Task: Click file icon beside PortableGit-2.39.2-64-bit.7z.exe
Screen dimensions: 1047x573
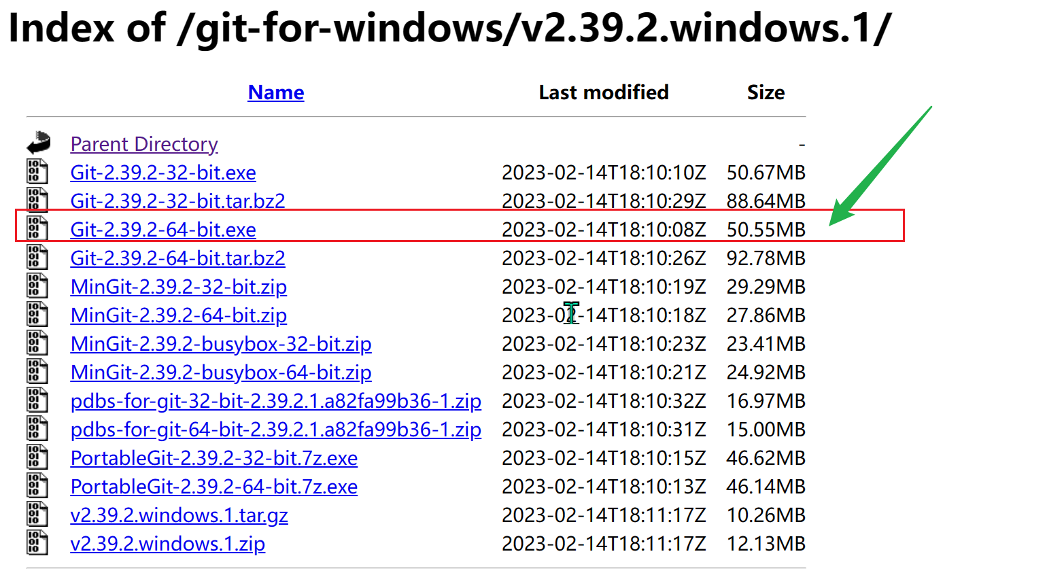Action: pos(37,485)
